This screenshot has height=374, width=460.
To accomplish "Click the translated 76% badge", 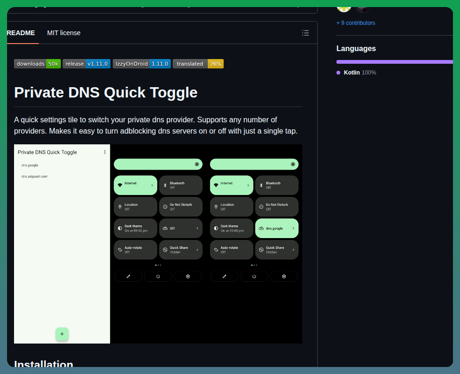I will 198,64.
